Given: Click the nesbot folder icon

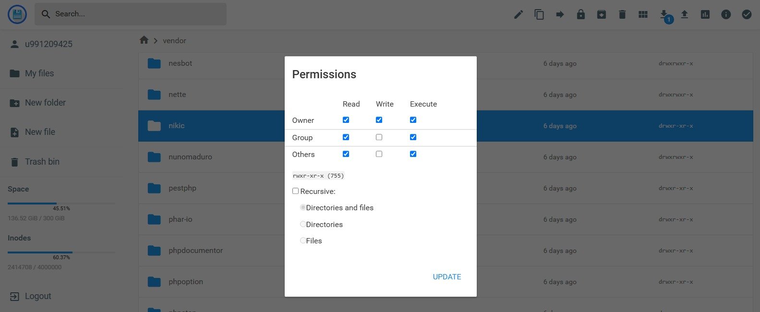Looking at the screenshot, I should (x=154, y=63).
